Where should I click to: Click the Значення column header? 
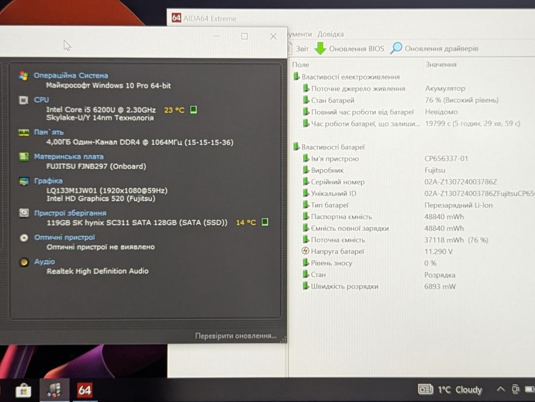440,65
